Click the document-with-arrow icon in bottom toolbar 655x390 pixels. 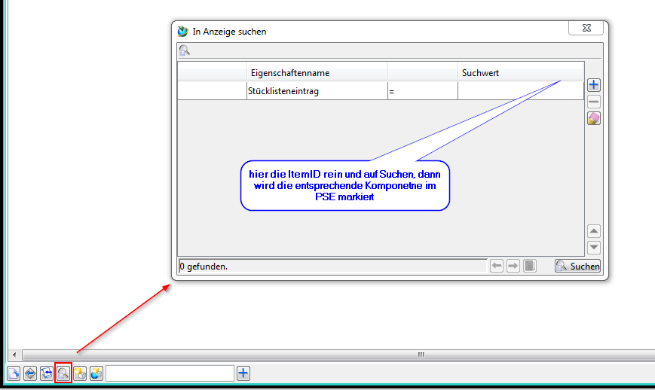click(x=14, y=373)
